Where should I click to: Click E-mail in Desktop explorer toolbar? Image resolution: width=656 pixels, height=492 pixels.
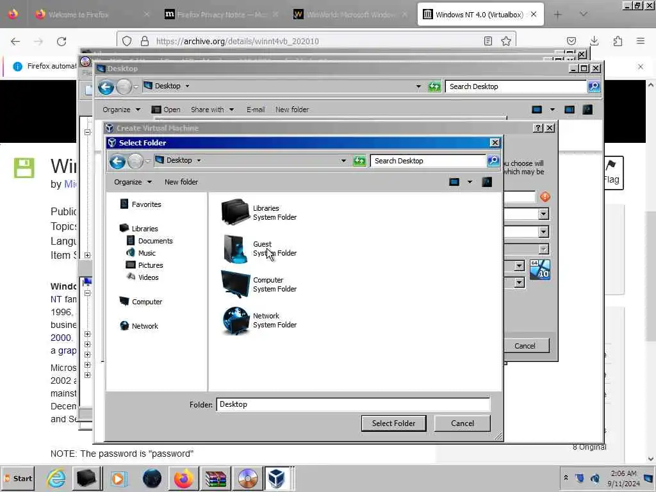256,110
